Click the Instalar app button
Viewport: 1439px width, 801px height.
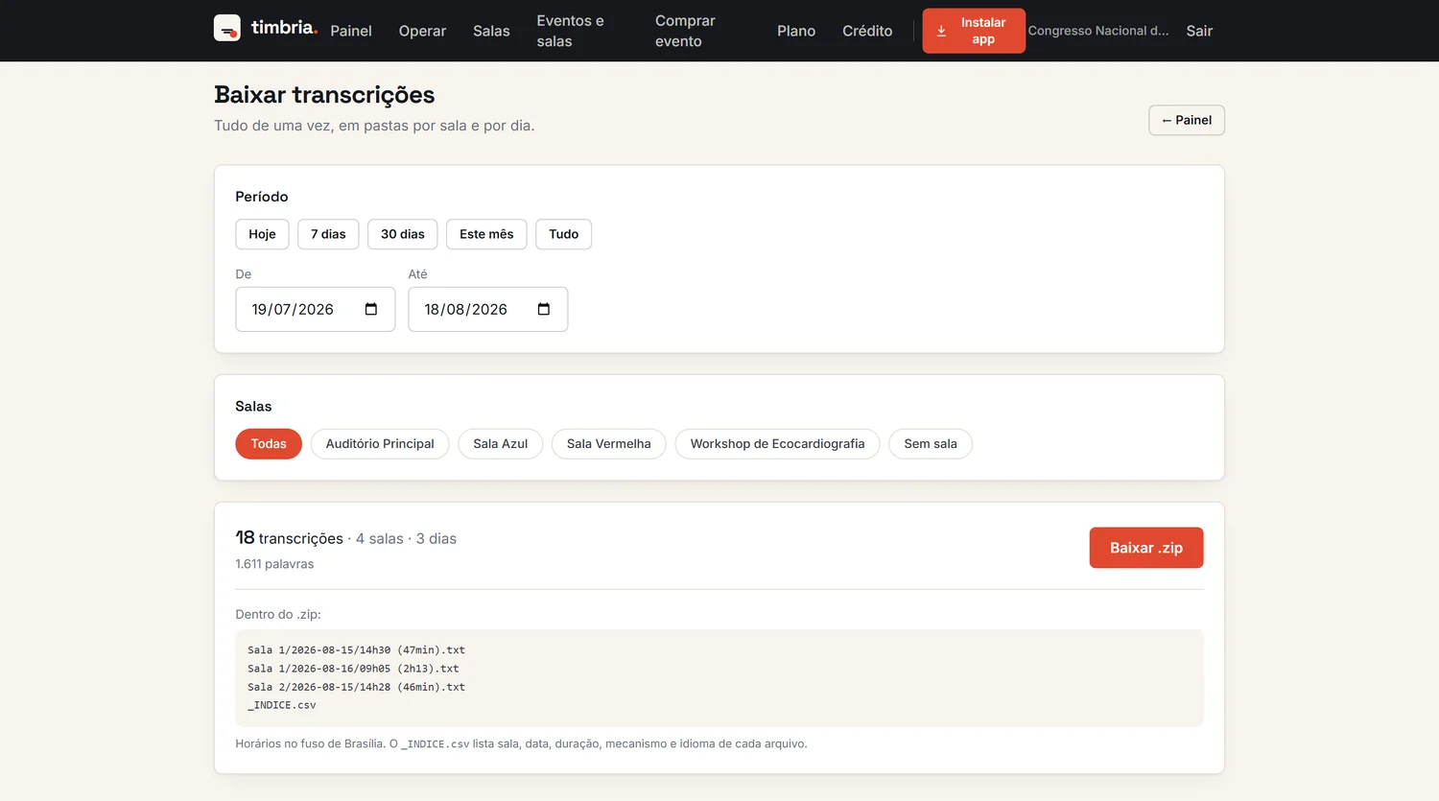click(x=974, y=31)
